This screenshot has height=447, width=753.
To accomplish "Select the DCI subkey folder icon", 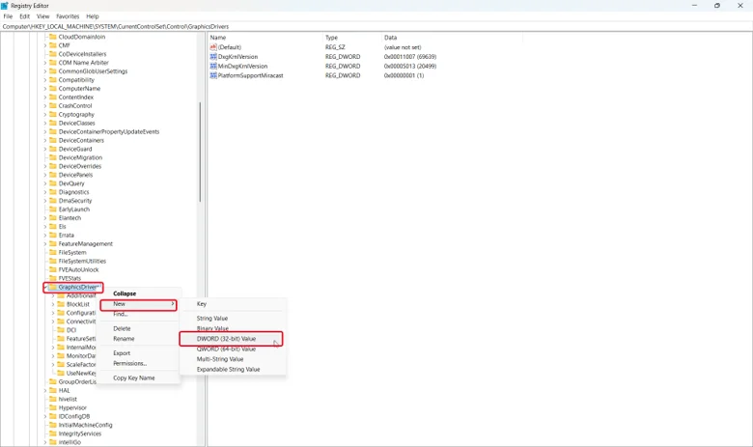I will tap(61, 330).
